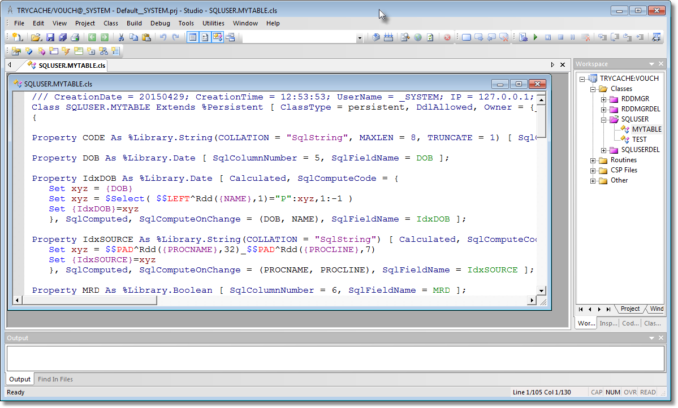
Task: Click the Watch window toolbar icon
Action: pyautogui.click(x=230, y=38)
